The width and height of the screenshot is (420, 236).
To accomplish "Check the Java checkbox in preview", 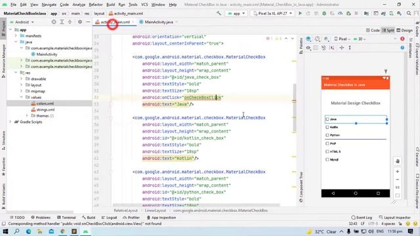I will (x=327, y=119).
